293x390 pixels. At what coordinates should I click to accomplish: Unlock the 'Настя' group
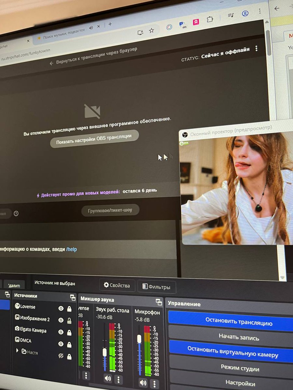tap(69, 357)
